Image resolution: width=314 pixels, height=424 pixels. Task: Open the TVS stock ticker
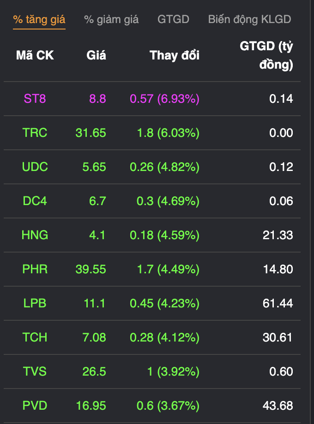[35, 371]
